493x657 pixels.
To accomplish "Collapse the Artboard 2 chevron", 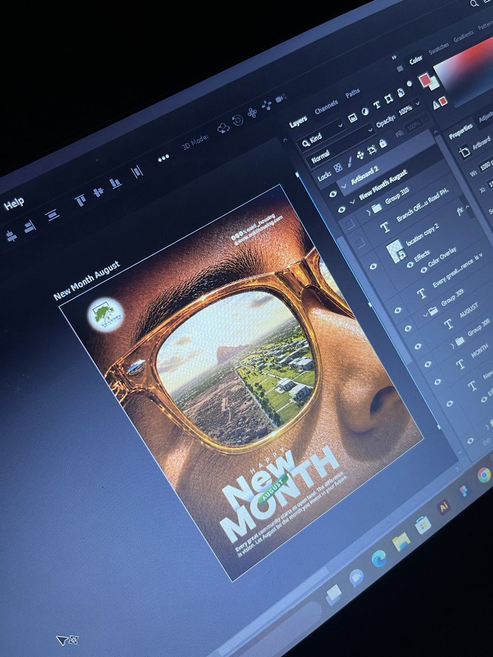I will pyautogui.click(x=344, y=188).
